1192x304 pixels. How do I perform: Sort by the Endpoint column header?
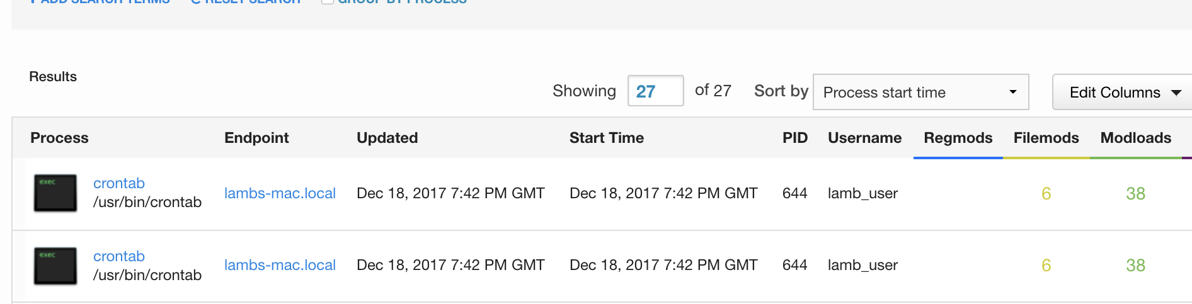coord(256,138)
